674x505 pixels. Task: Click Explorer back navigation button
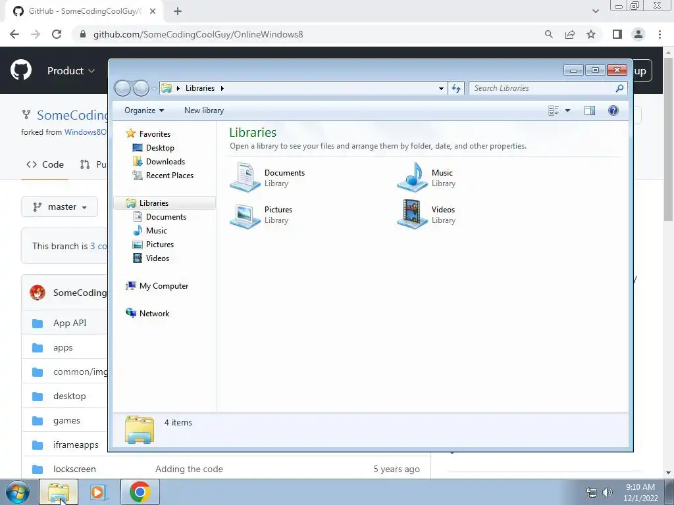click(122, 88)
